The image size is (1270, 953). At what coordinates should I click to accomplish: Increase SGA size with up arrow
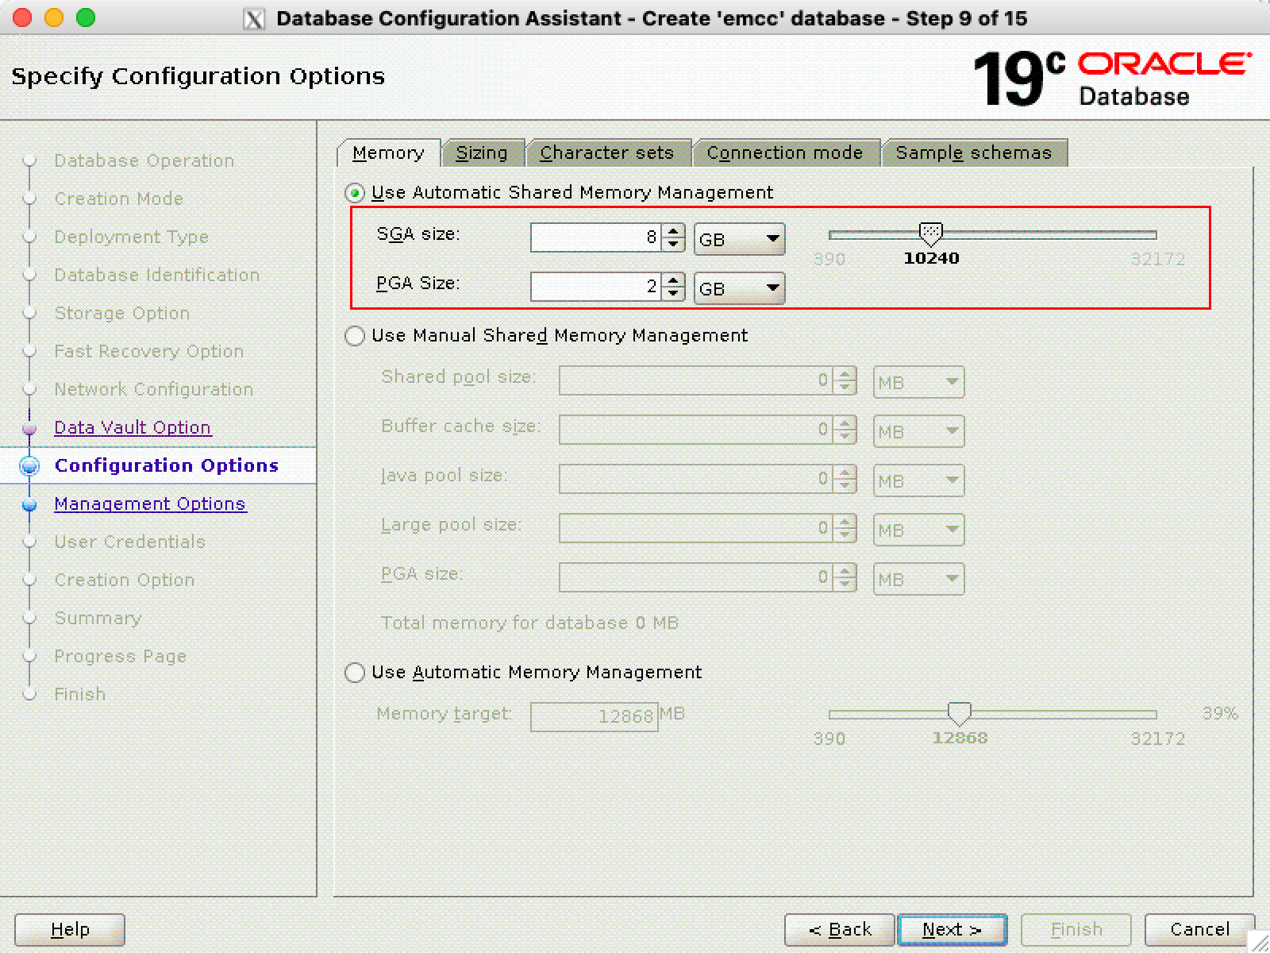[673, 231]
